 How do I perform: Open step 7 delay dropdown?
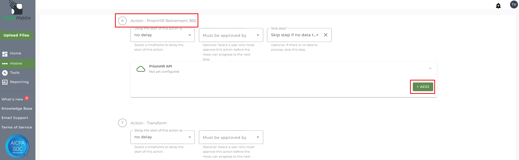pyautogui.click(x=163, y=137)
